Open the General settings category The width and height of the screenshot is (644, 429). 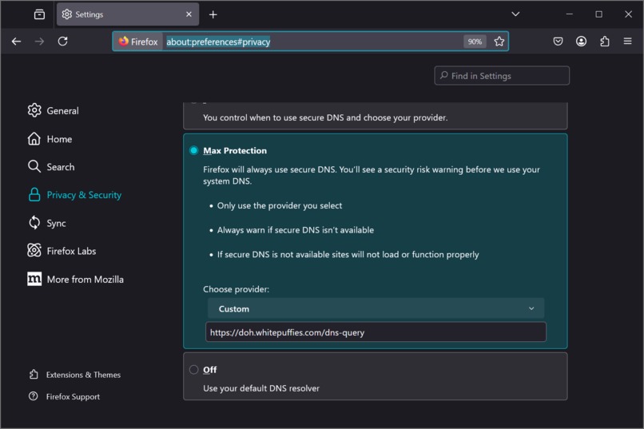[53, 110]
